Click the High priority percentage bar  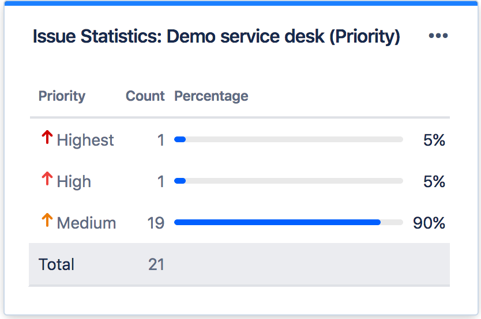pyautogui.click(x=288, y=181)
